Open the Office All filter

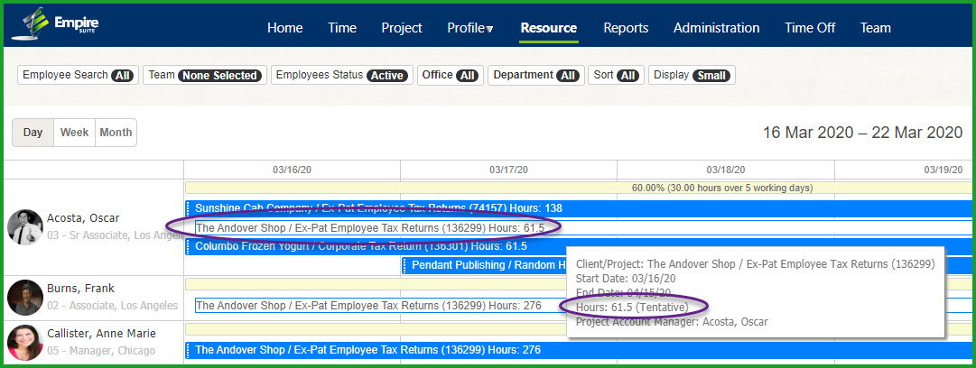click(x=450, y=75)
